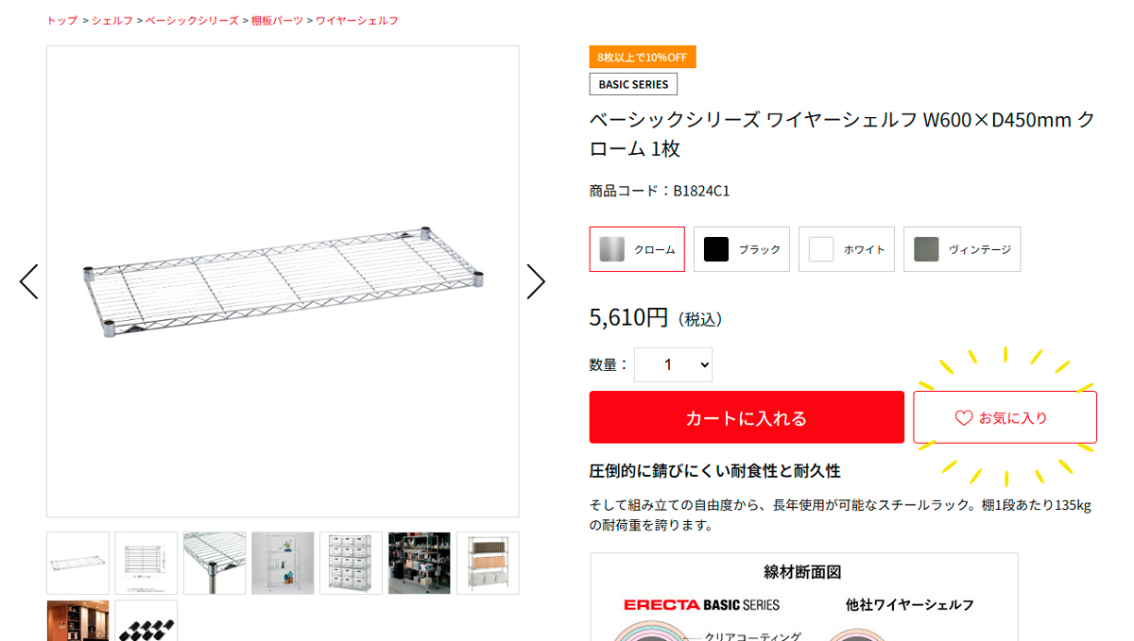Select the storage-boxes shelf thumbnail

(351, 564)
